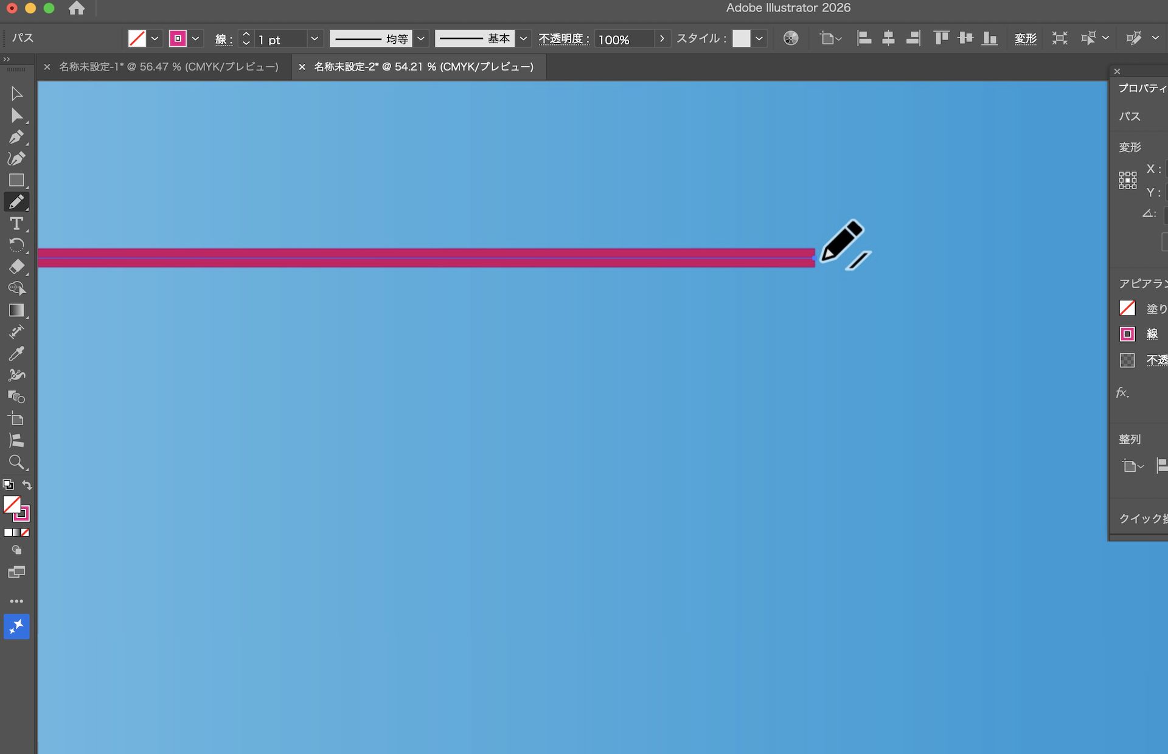This screenshot has width=1168, height=754.
Task: Click the 不透明 link in the Appearance panel
Action: tap(1156, 360)
